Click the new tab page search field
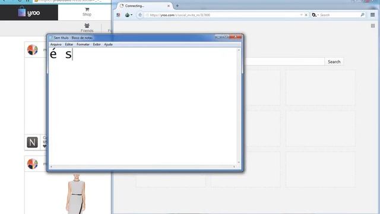Screen dimensions: 380x214 tap(284, 62)
